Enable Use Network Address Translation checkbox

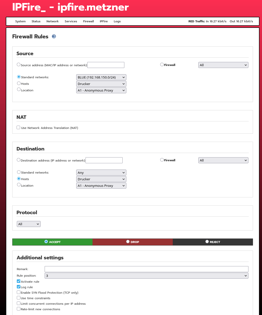[18, 128]
